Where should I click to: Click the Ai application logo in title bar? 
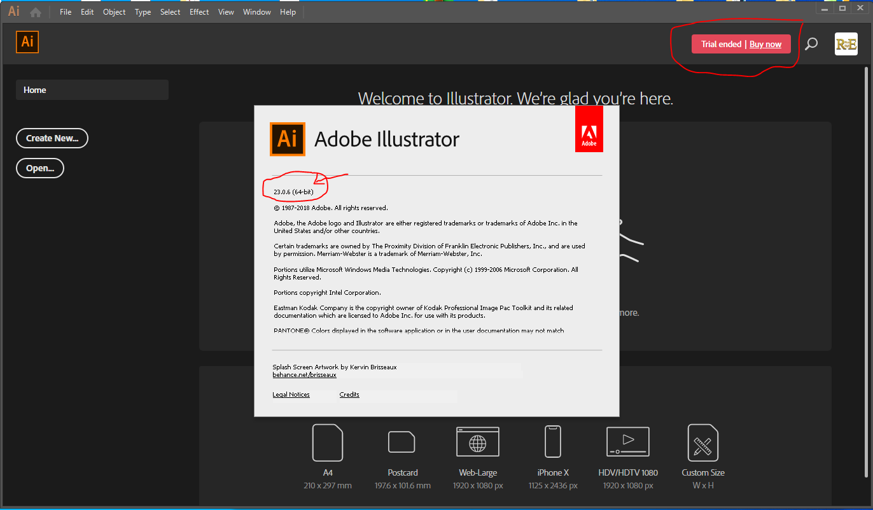click(14, 11)
